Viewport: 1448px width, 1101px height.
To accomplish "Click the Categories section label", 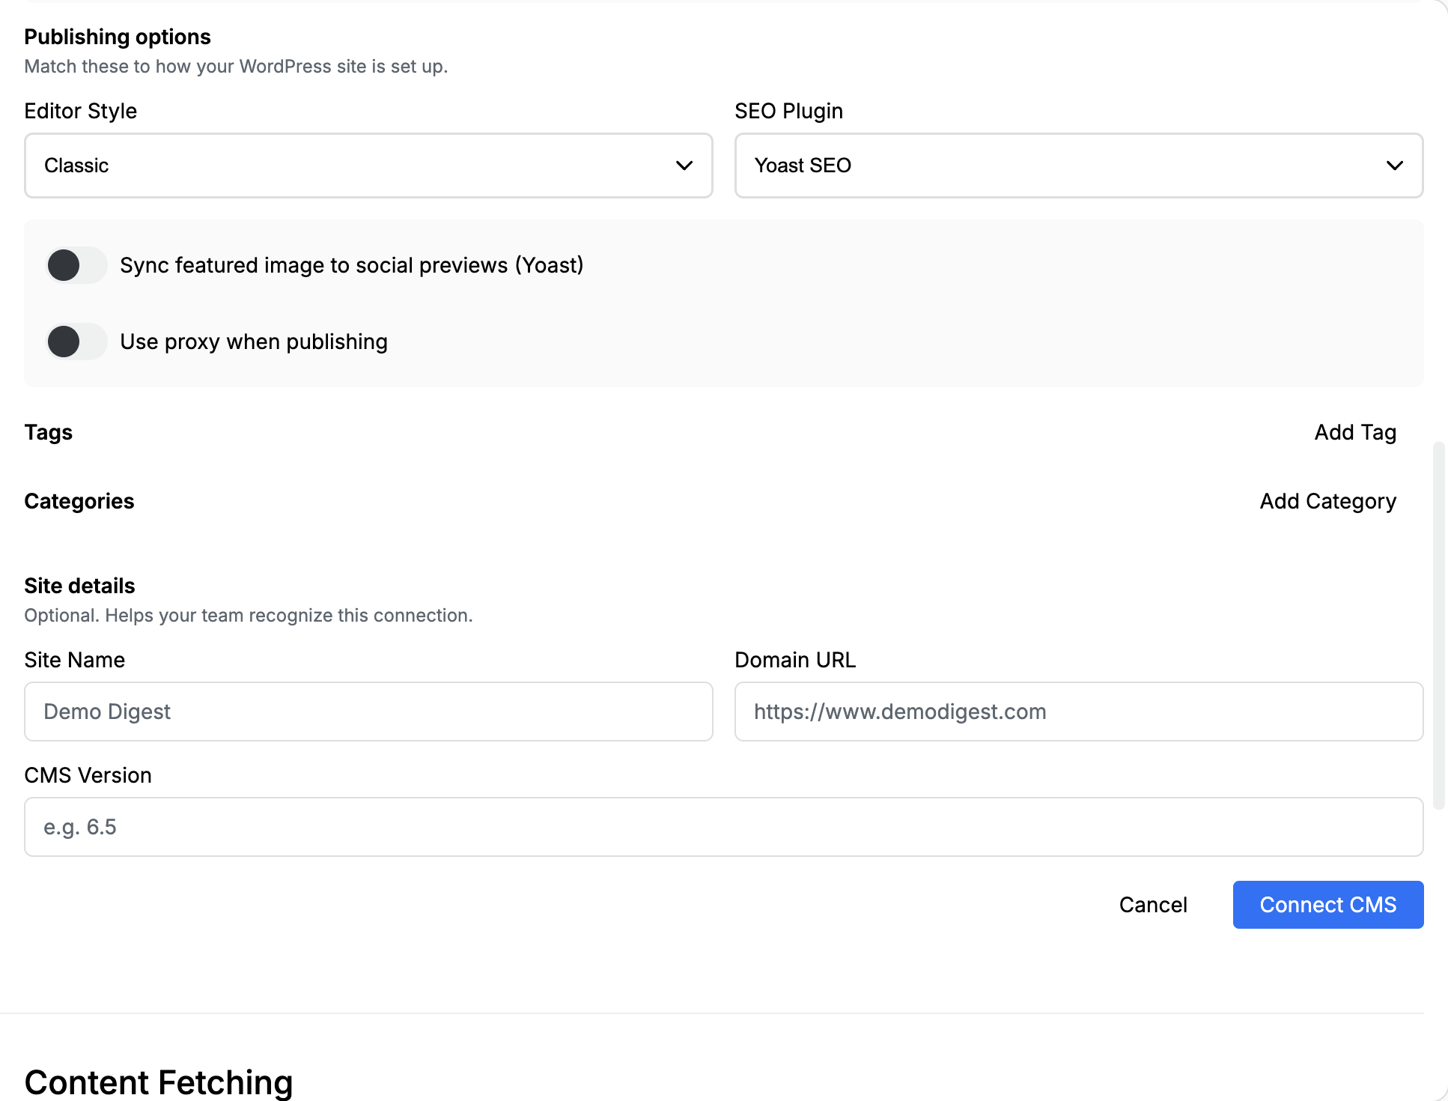I will coord(79,501).
